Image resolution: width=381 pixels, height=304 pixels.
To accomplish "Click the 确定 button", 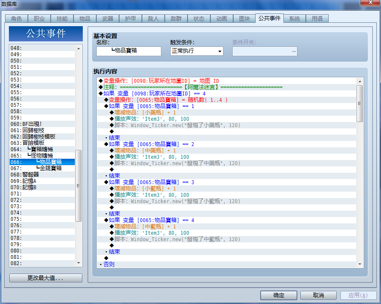I will [279, 295].
